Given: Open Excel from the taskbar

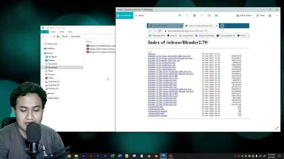Looking at the screenshot, I should [112, 156].
